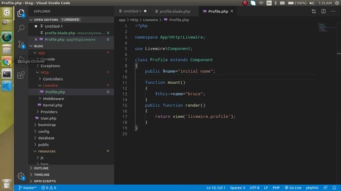Expand the public folder
Image resolution: width=341 pixels, height=191 pixels.
[71, 144]
